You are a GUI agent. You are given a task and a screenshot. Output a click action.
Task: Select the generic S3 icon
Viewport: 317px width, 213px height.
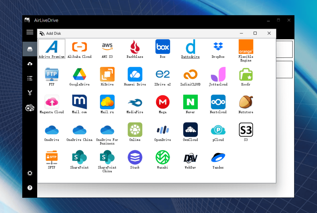coord(245,132)
